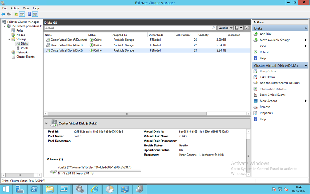Collapse the FSCluster1 tree node

coord(4,26)
